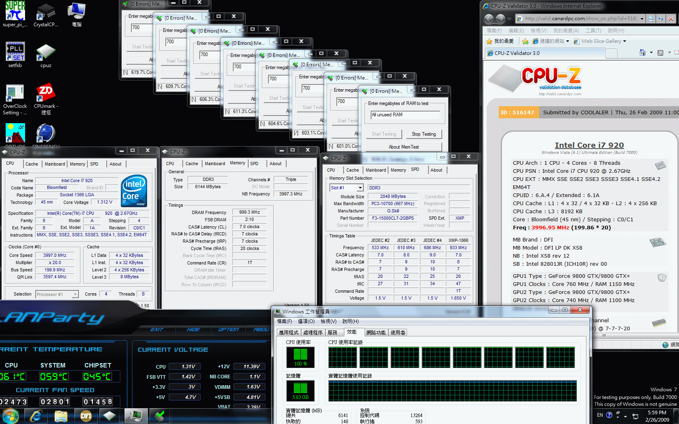The width and height of the screenshot is (679, 424).
Task: Launch the setfsb desktop icon
Action: click(x=15, y=55)
